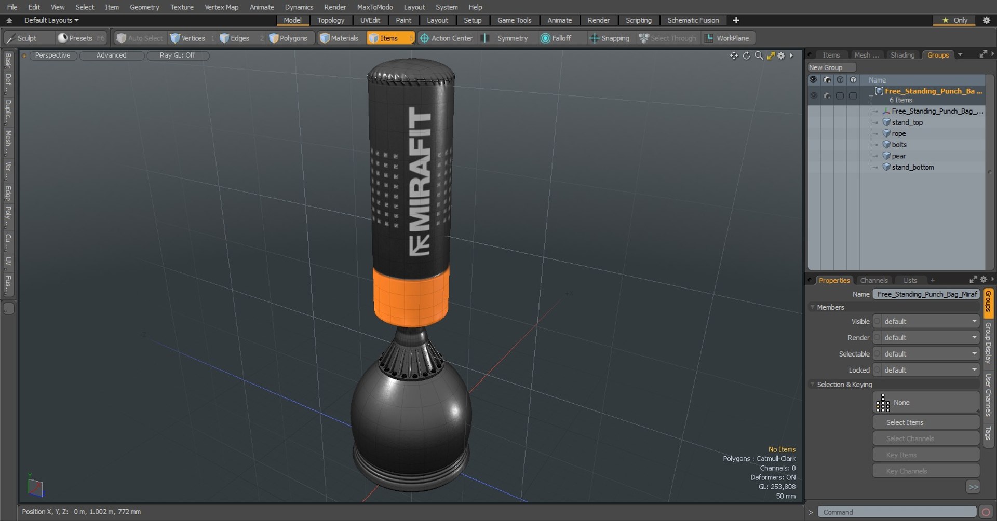
Task: Click the Ray GL: Off button
Action: click(x=178, y=55)
